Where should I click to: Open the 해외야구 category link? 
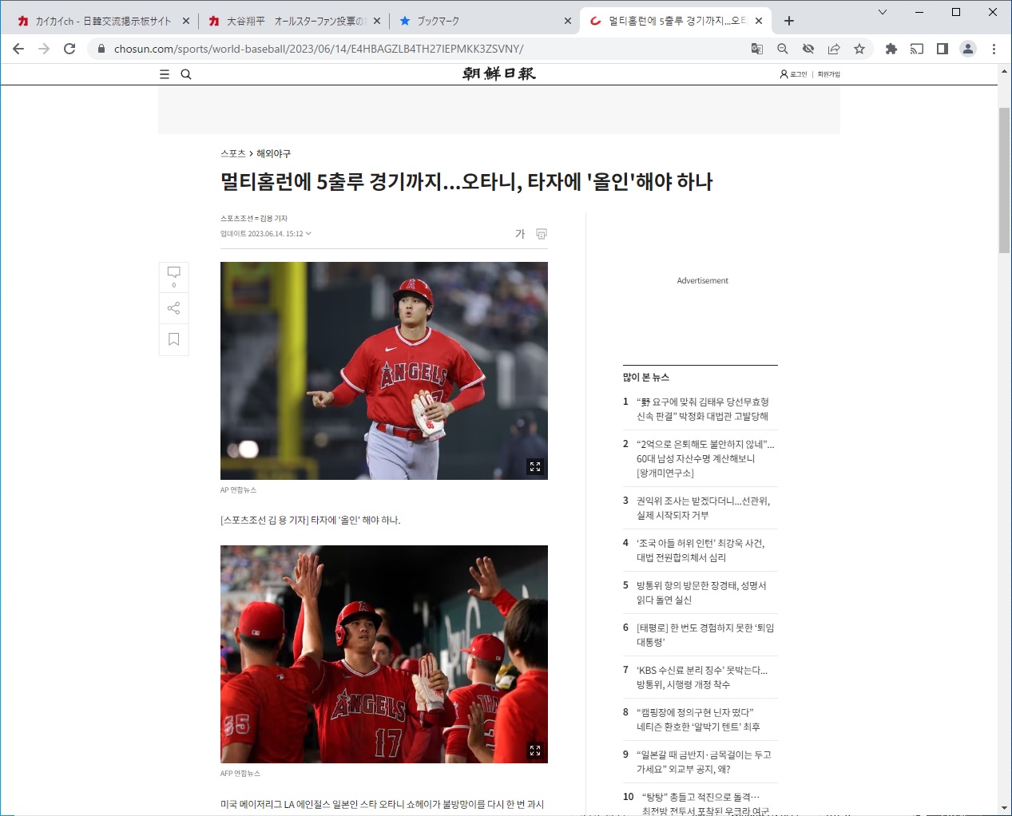[273, 153]
